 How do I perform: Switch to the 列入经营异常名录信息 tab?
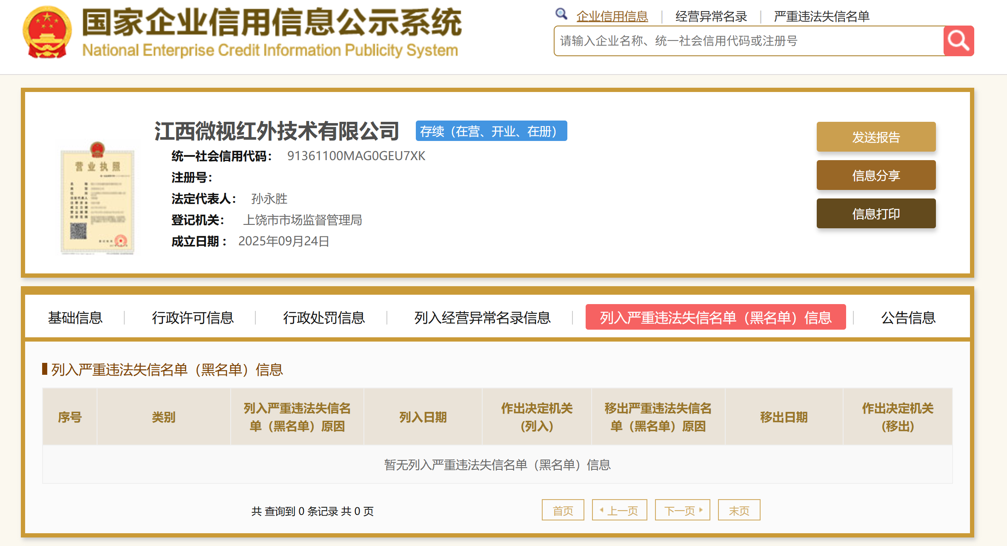482,317
